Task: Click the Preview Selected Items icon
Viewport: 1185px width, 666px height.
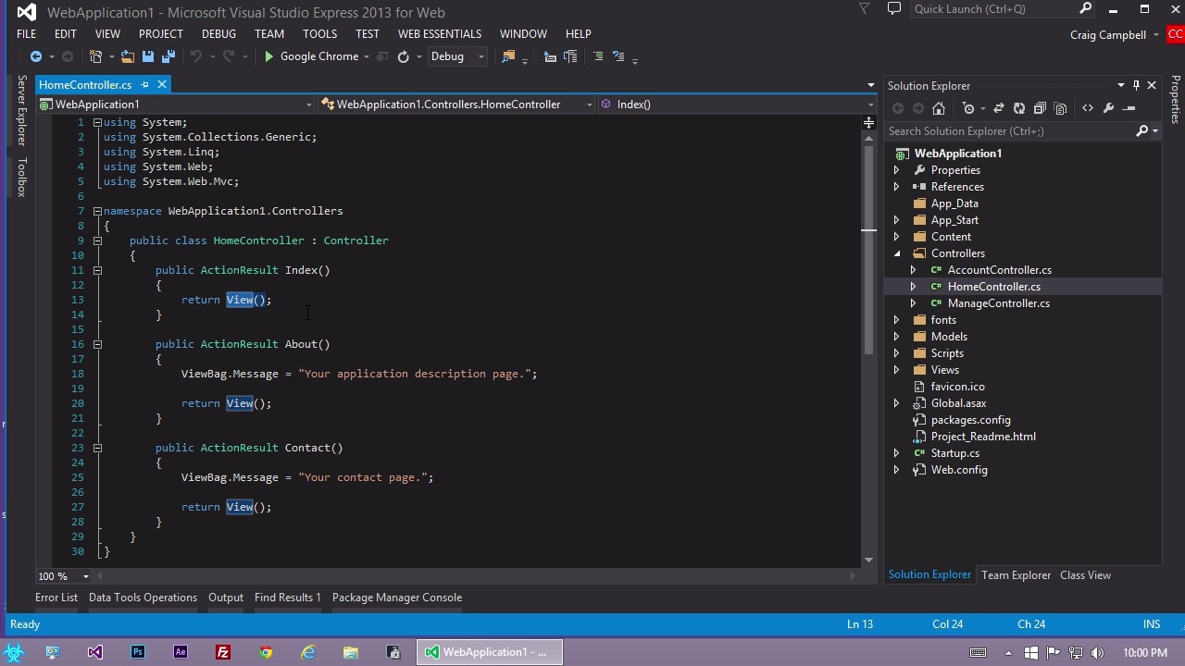Action: pyautogui.click(x=1129, y=108)
